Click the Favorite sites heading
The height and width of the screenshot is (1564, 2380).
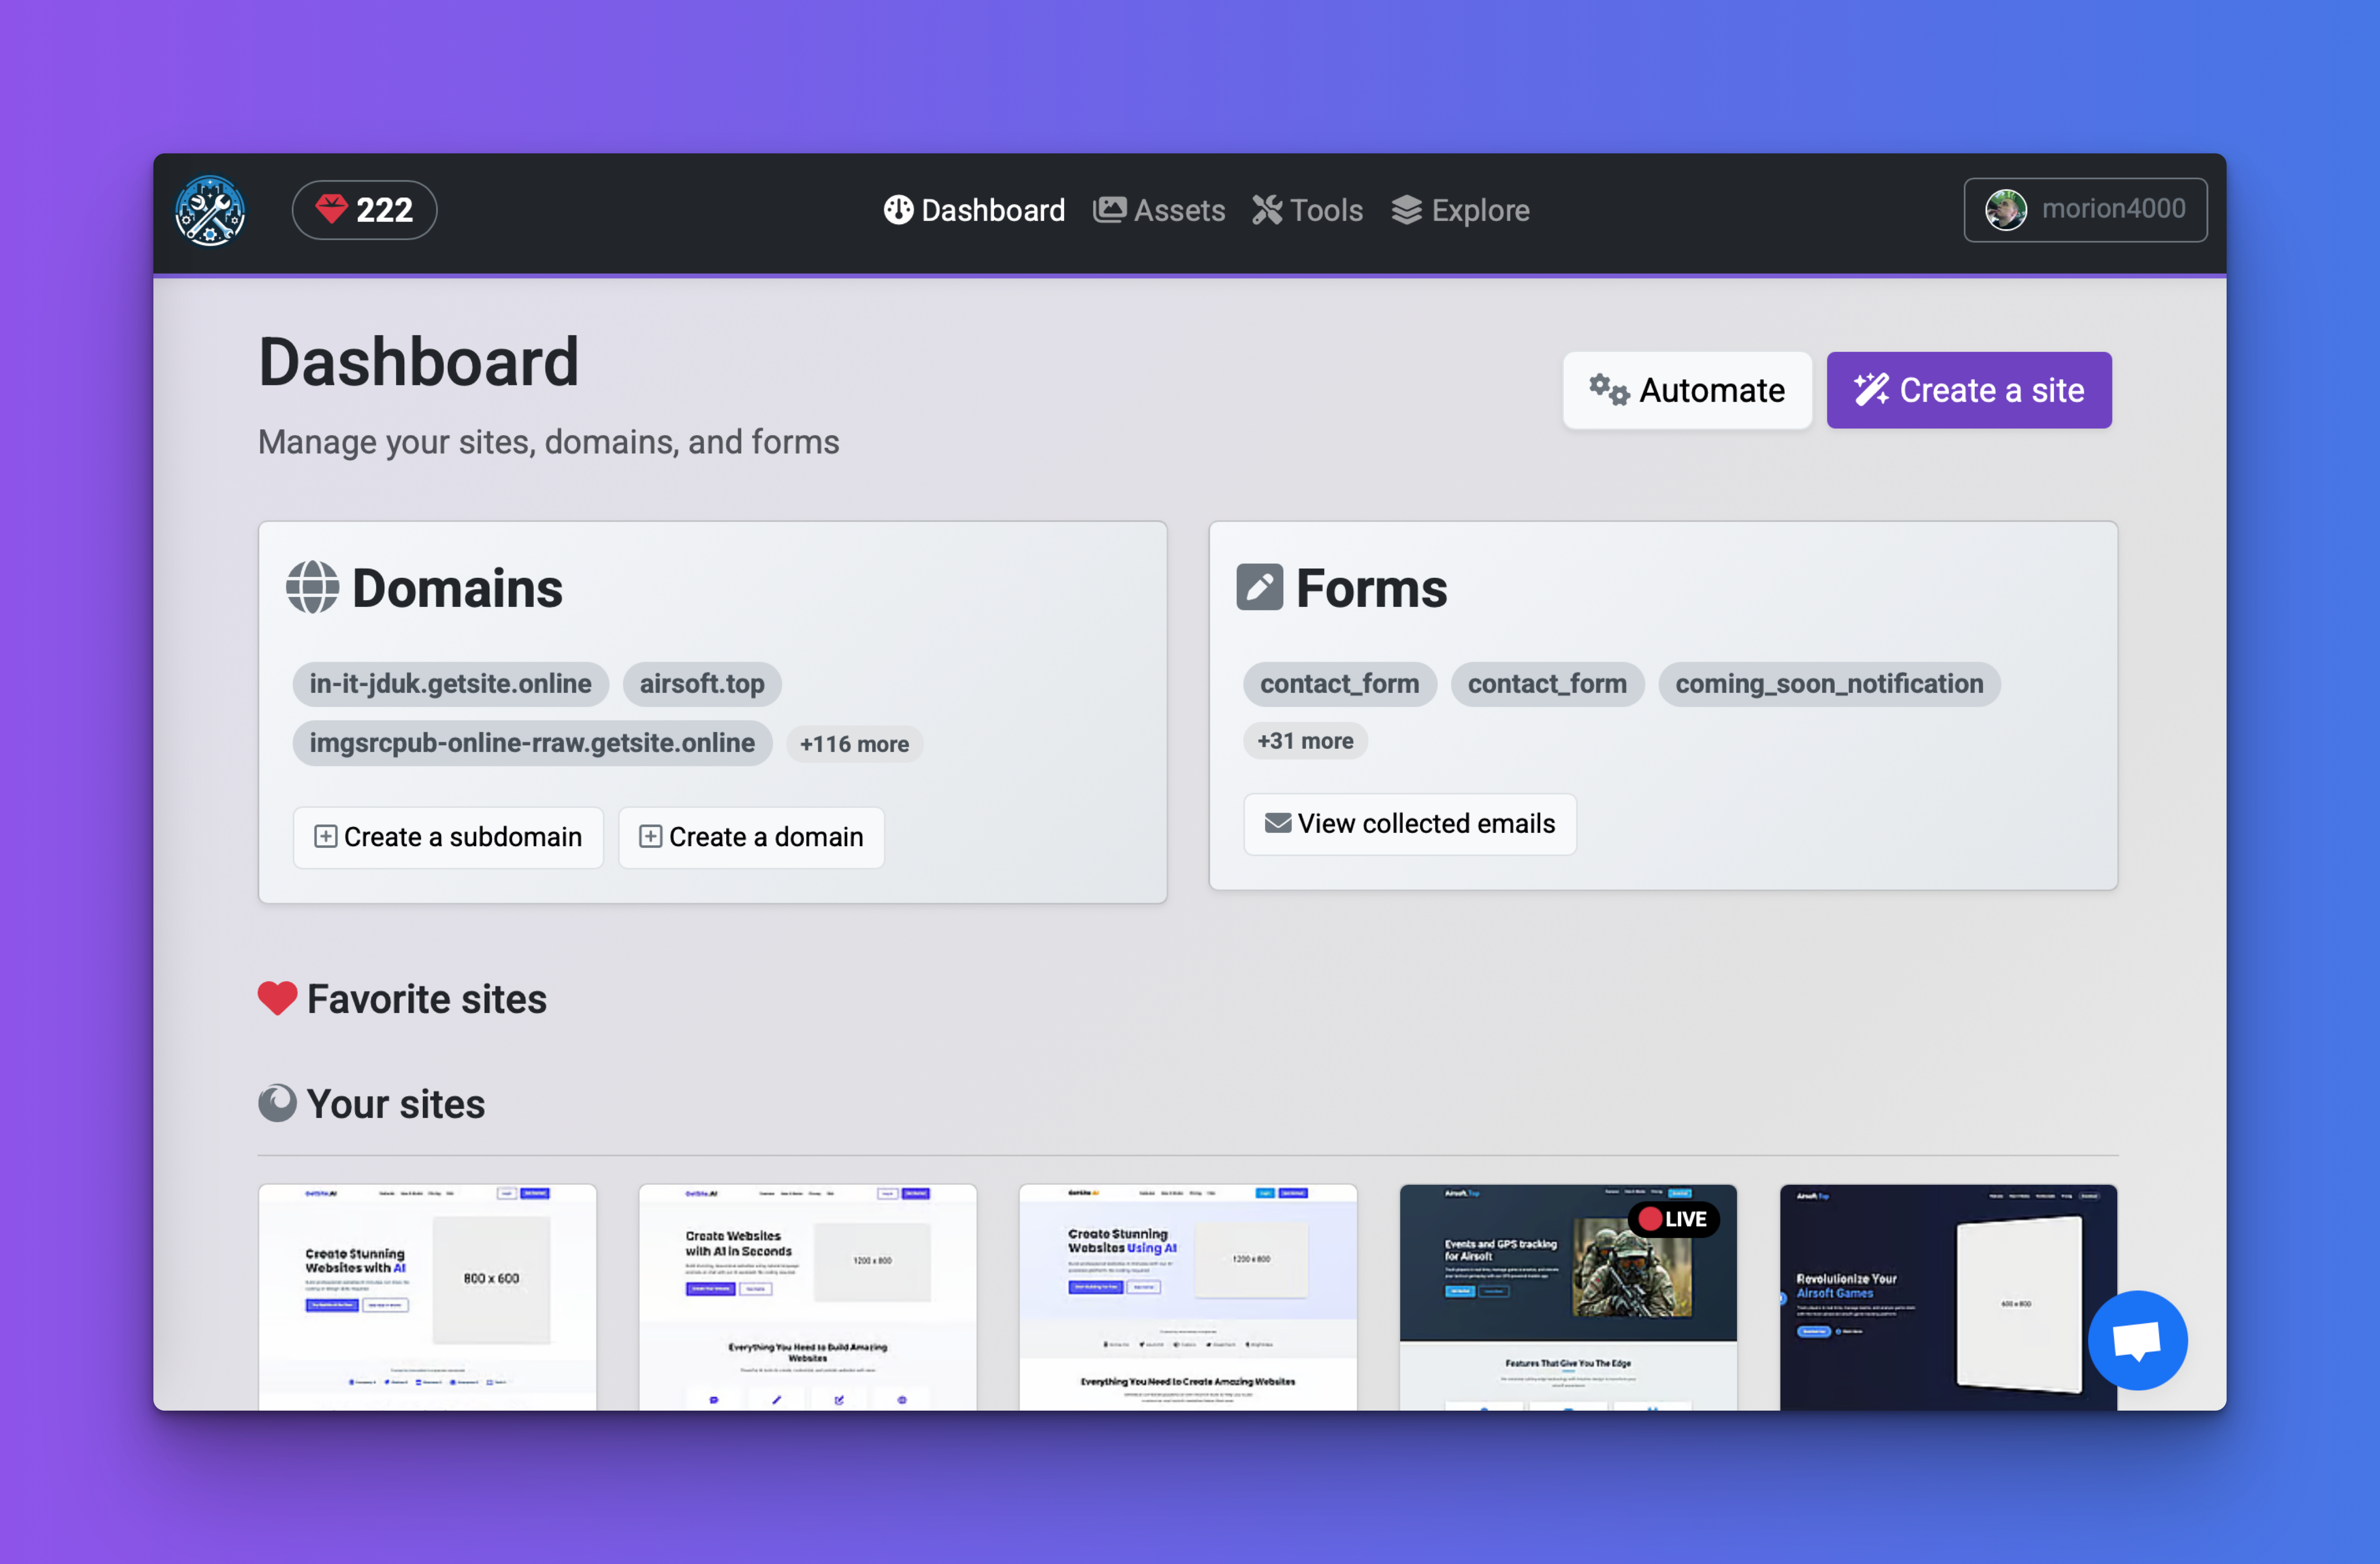coord(427,999)
